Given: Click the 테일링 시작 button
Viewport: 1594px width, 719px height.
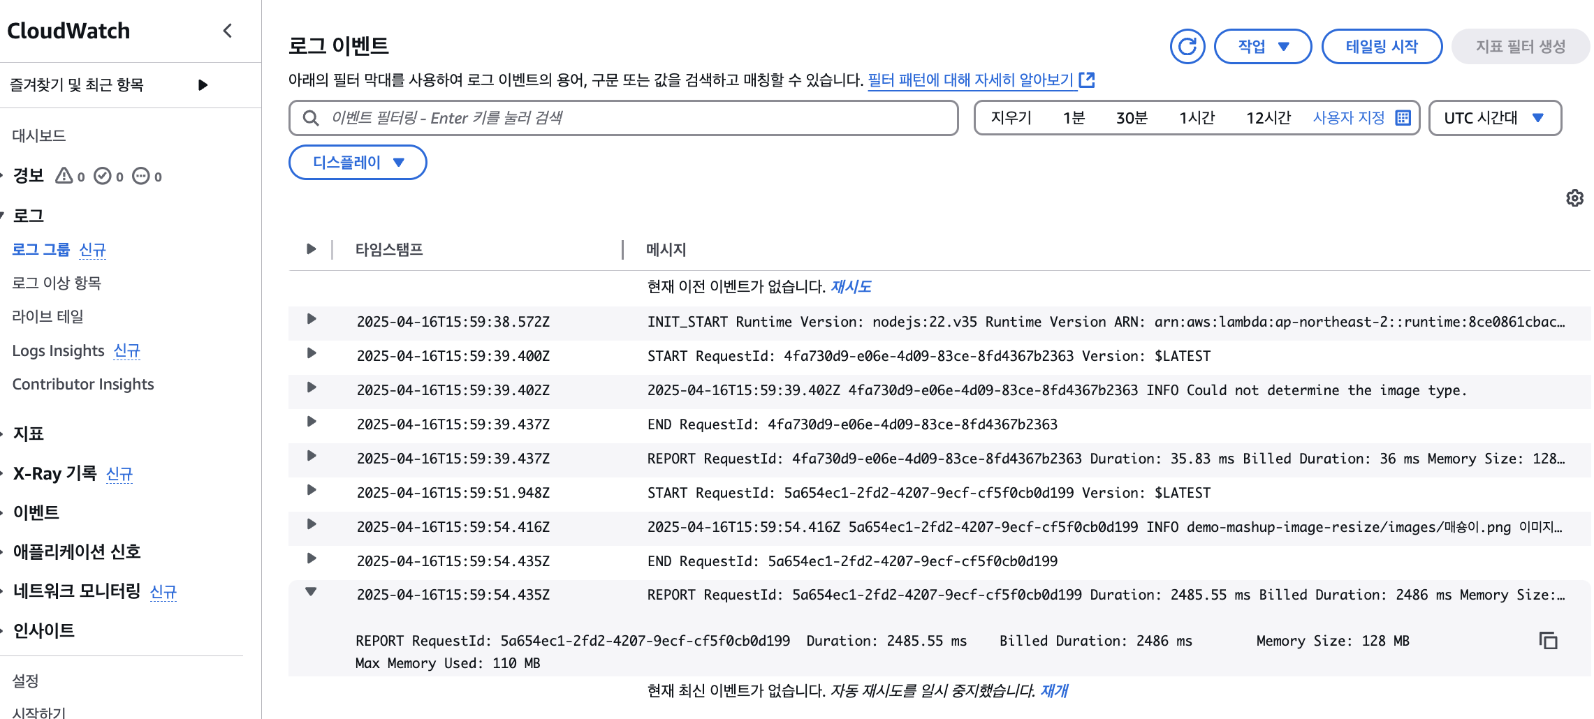Looking at the screenshot, I should pos(1382,46).
